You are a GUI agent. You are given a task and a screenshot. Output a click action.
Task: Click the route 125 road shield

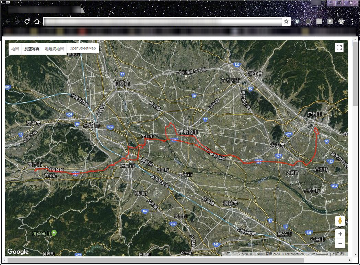tap(309, 233)
